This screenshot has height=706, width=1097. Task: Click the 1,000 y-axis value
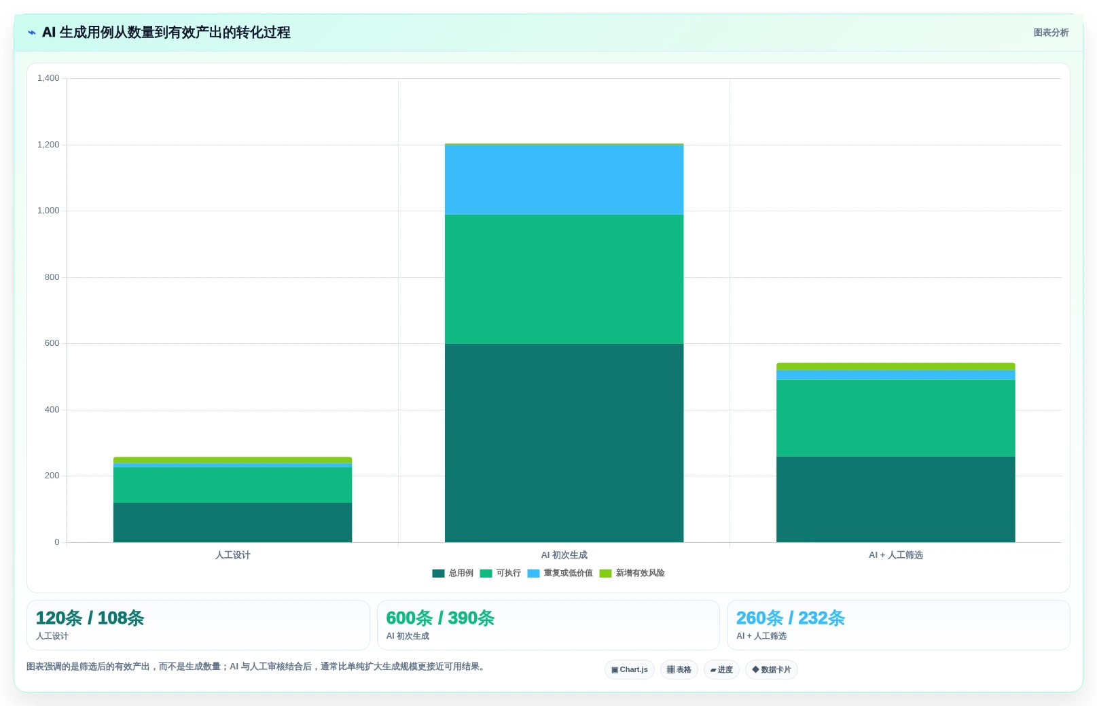pos(48,211)
